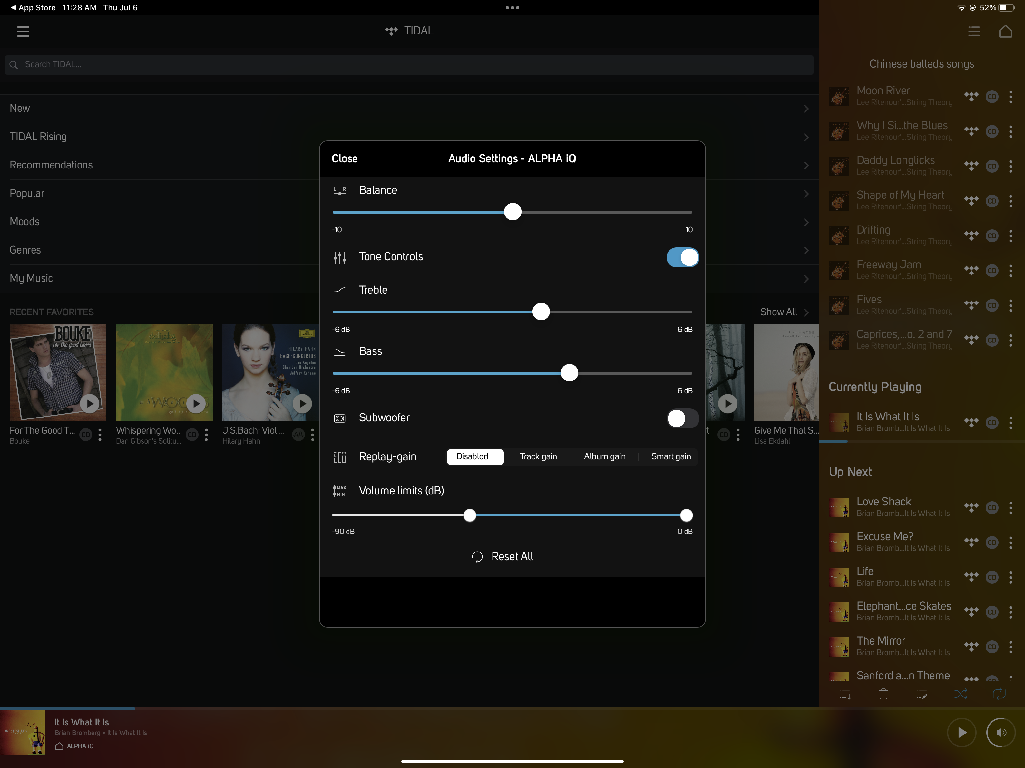Return to App Store via back arrow
Screen dimensions: 1025x768
pos(33,7)
